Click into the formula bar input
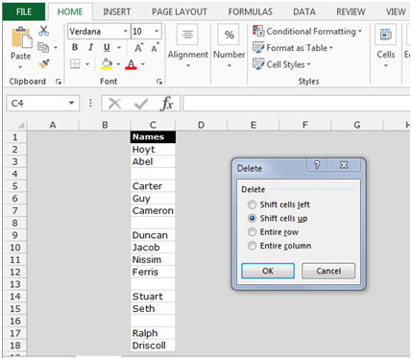 click(x=297, y=104)
